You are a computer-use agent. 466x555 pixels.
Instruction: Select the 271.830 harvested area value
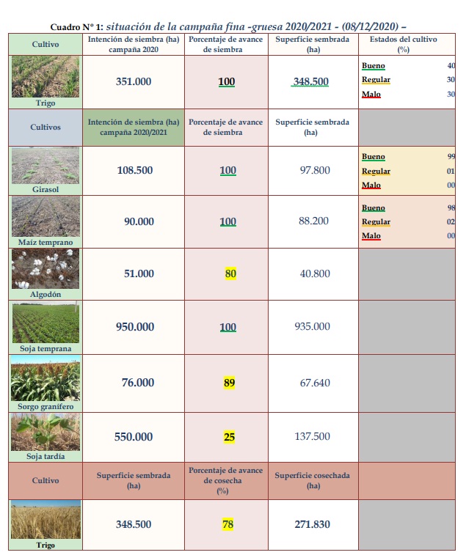[x=311, y=524]
